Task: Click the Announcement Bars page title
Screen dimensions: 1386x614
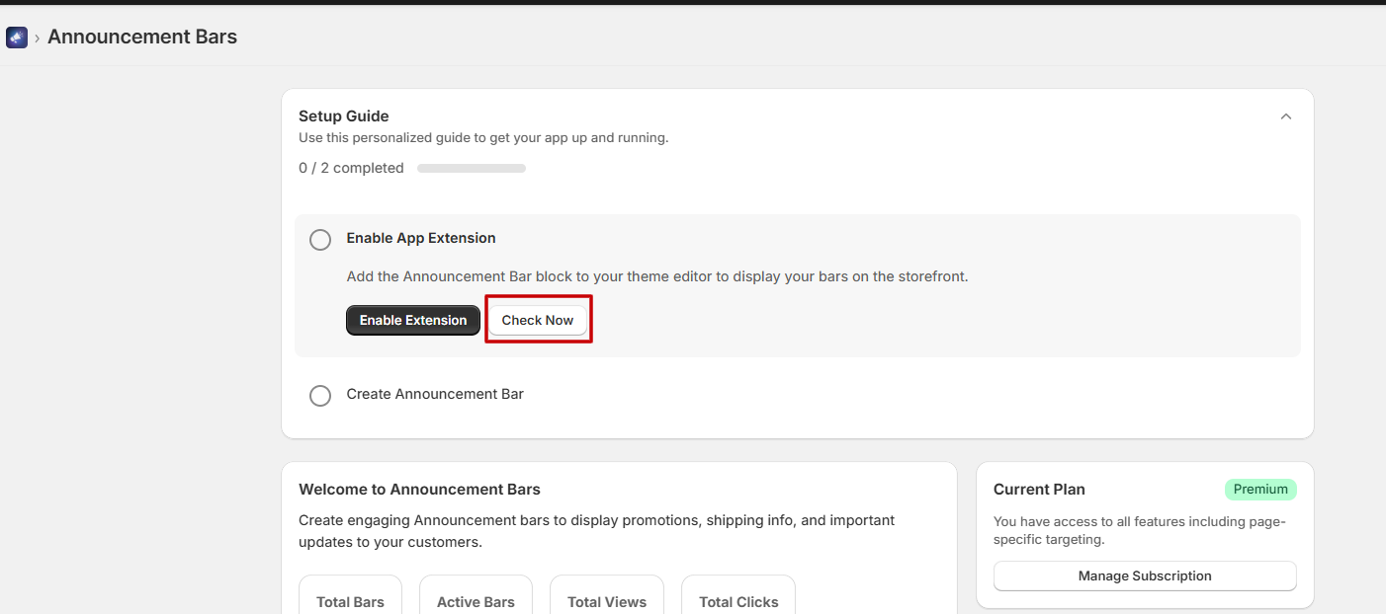Action: (142, 38)
